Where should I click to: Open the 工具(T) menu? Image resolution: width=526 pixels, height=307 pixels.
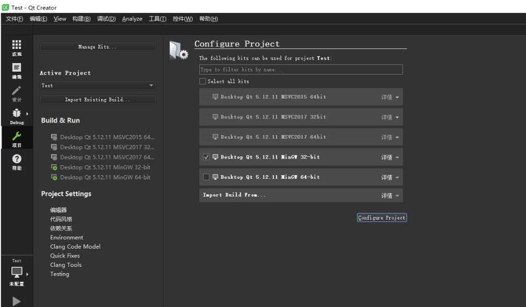158,19
